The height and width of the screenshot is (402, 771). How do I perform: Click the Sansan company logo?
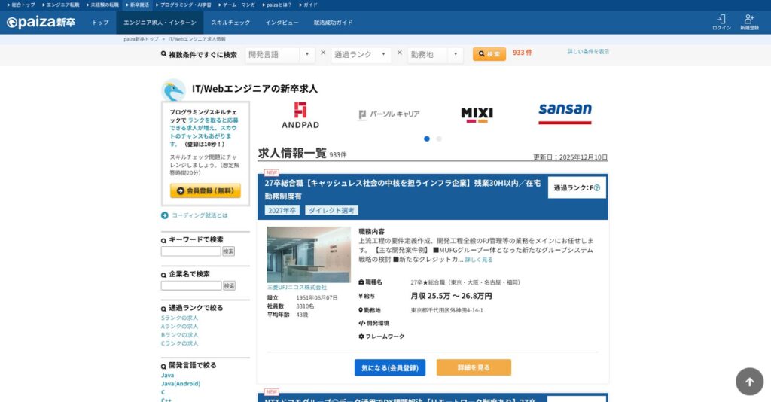click(x=565, y=113)
